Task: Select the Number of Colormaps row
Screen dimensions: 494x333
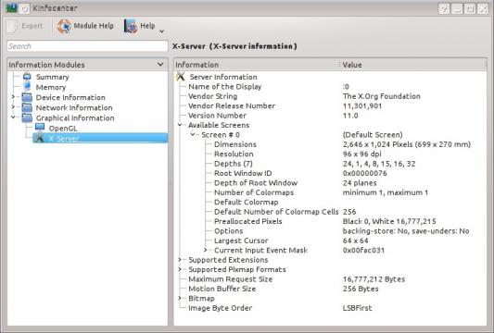Action: [x=254, y=192]
